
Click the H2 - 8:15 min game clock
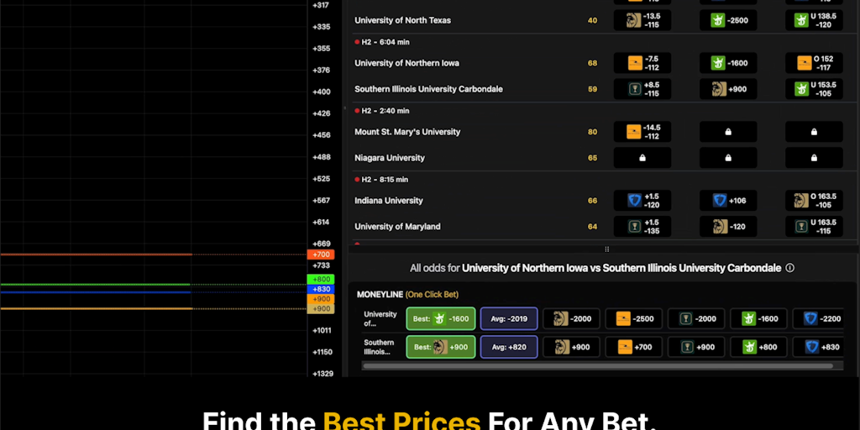tap(385, 180)
